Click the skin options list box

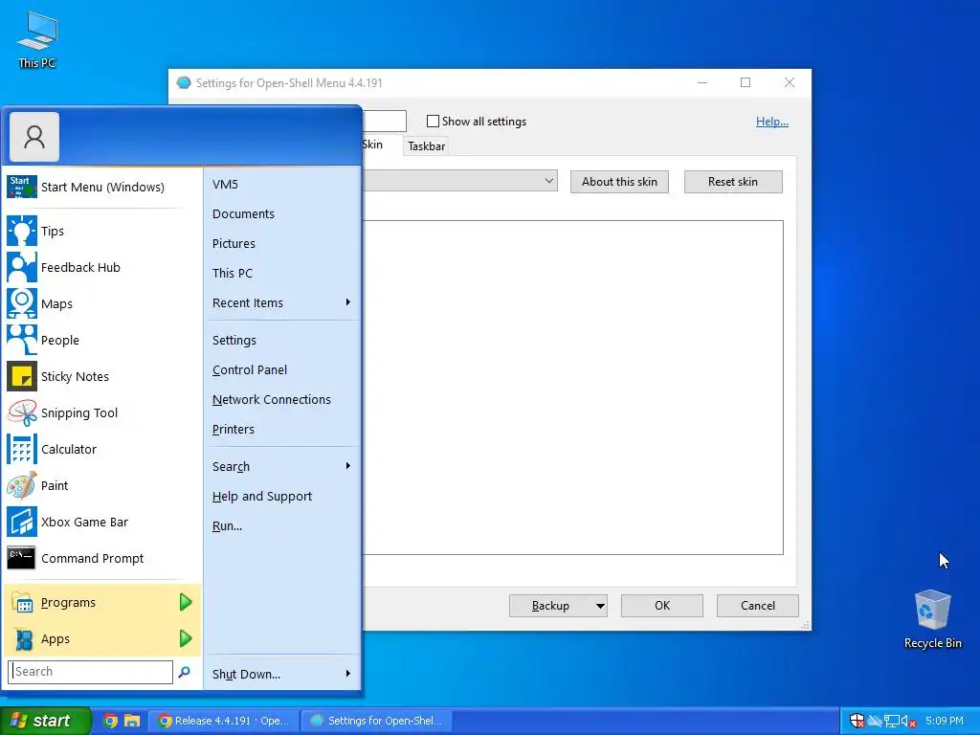pyautogui.click(x=572, y=388)
